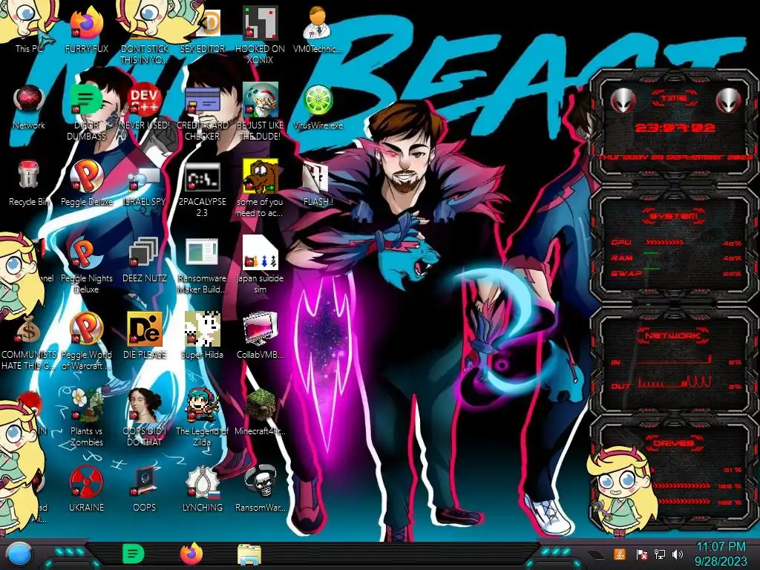Open File Explorer from the taskbar

249,554
